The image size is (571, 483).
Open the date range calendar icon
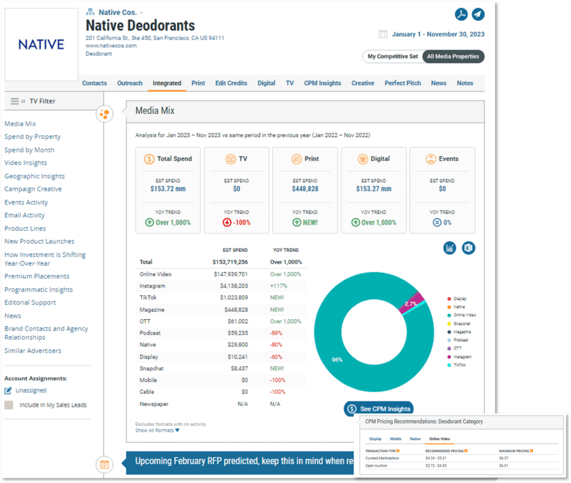tap(383, 34)
